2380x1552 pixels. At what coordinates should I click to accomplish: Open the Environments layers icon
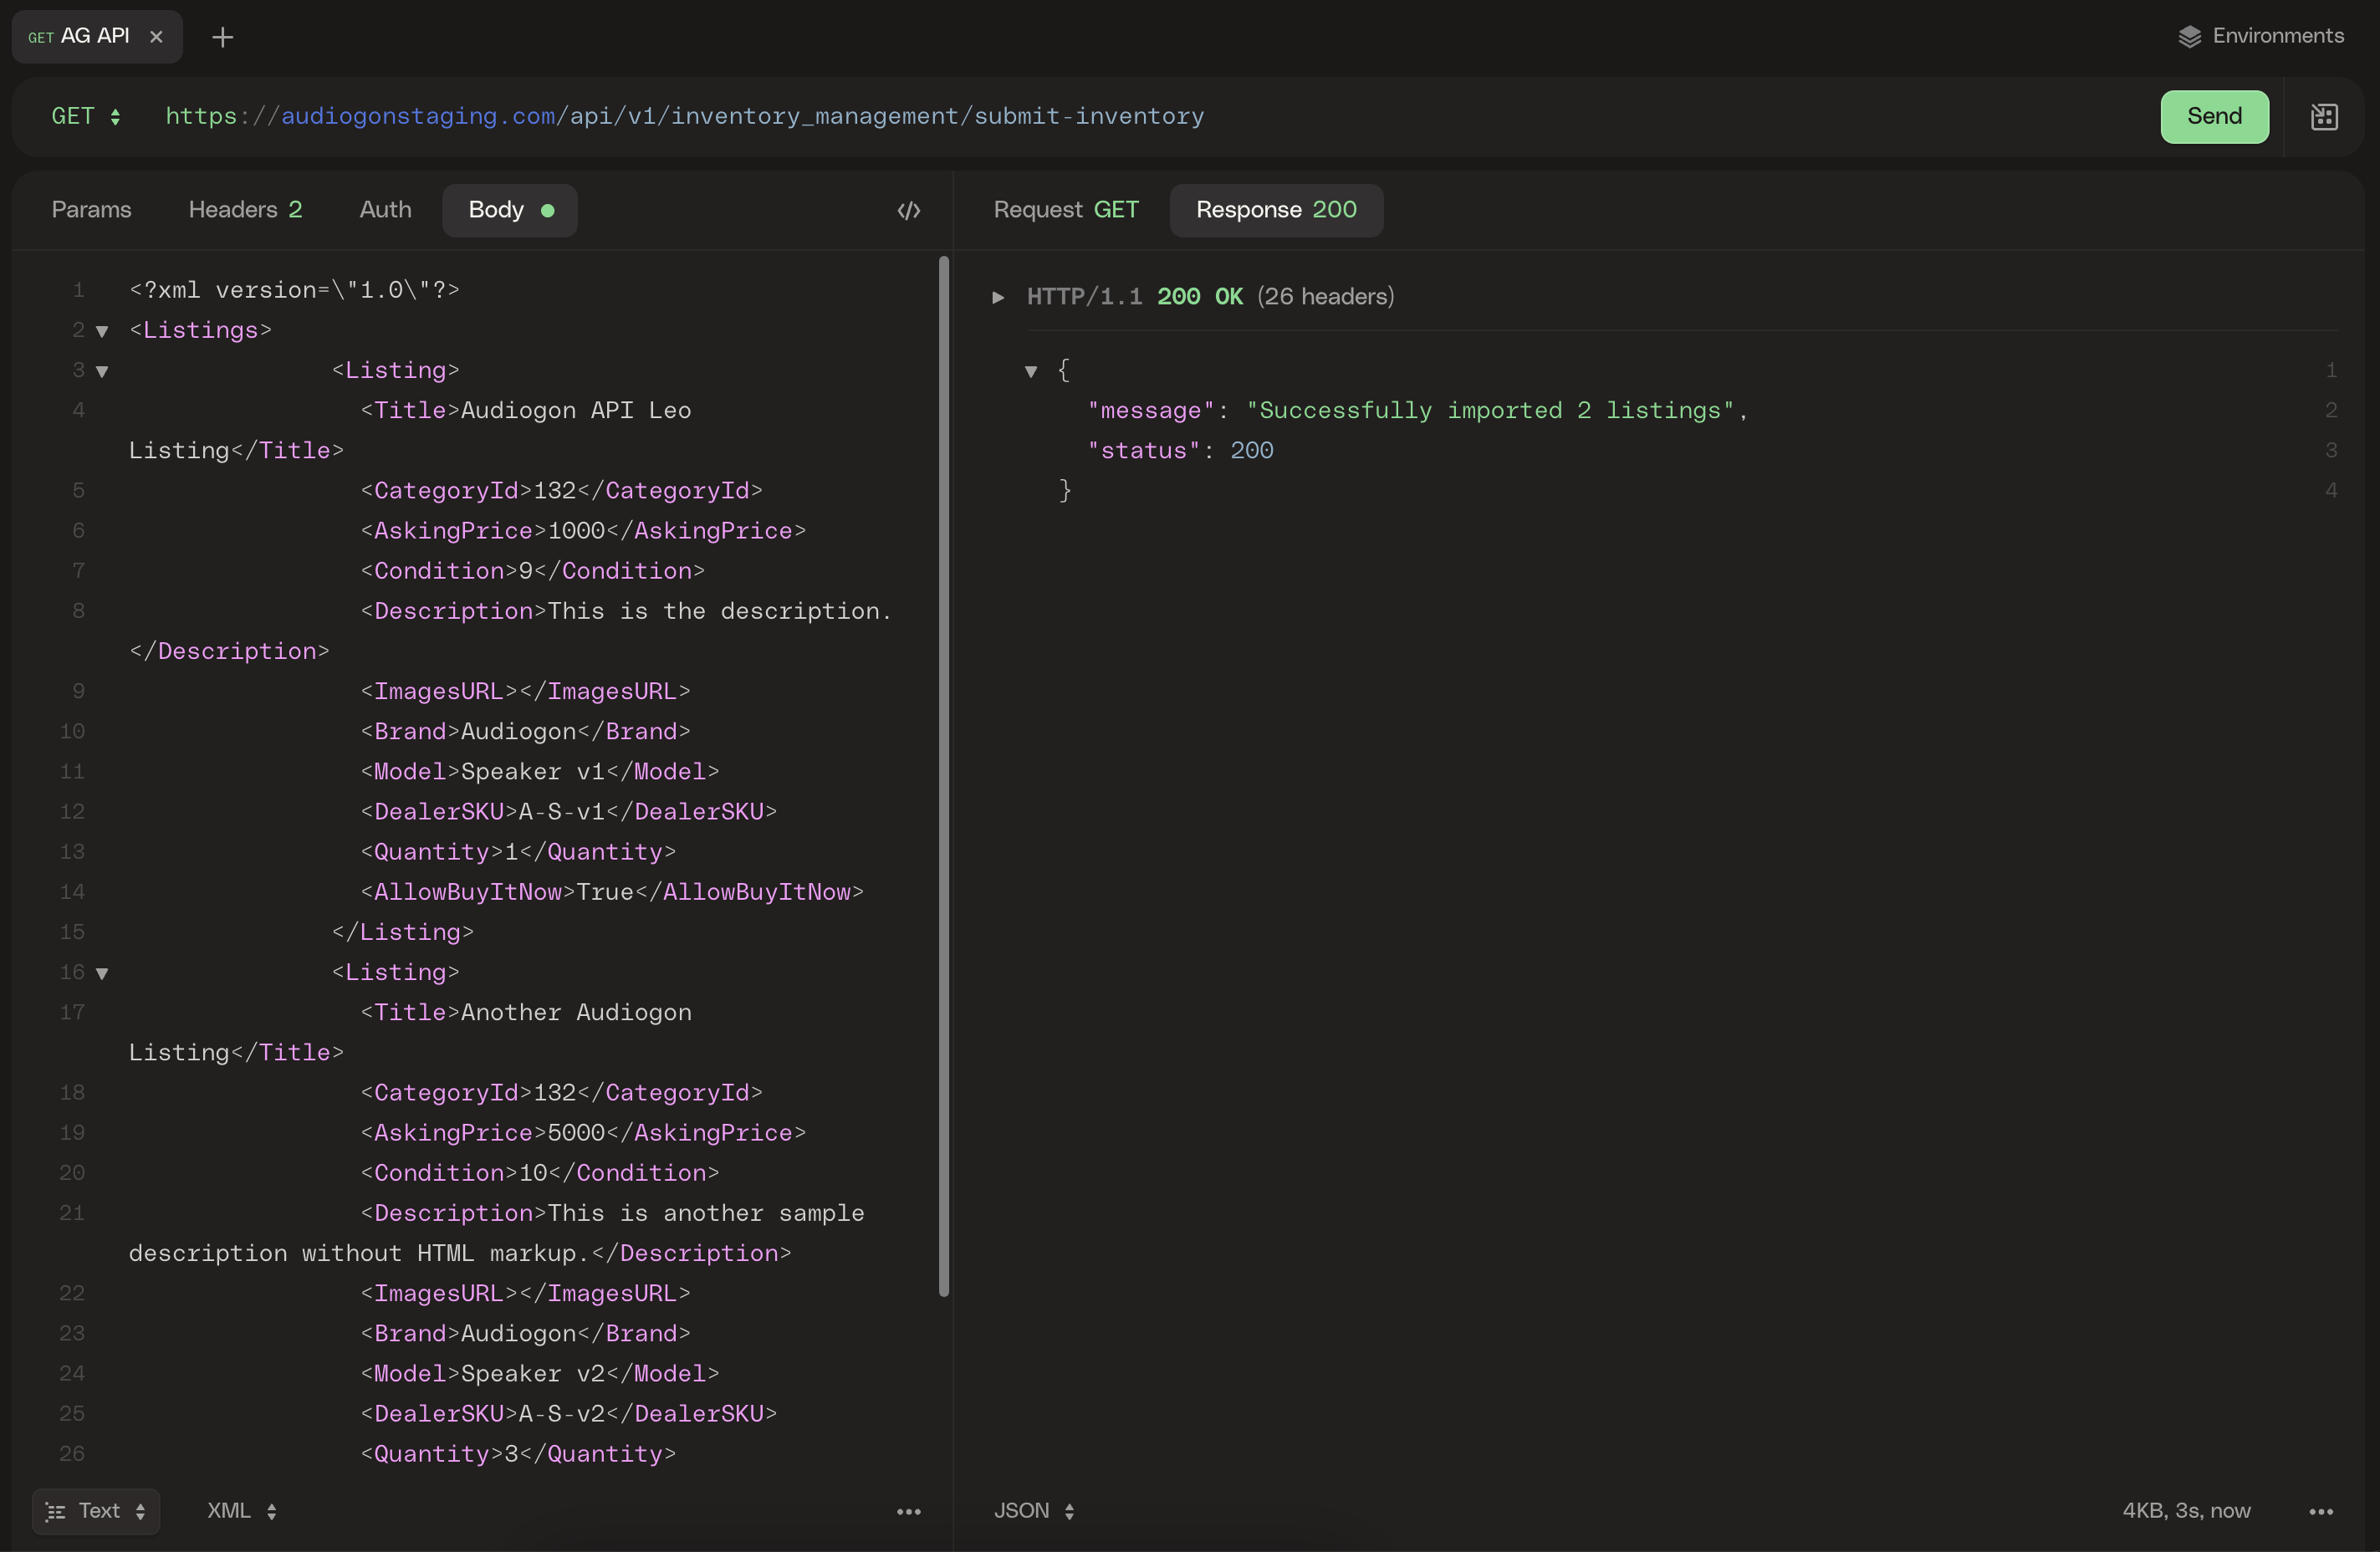pos(2189,36)
